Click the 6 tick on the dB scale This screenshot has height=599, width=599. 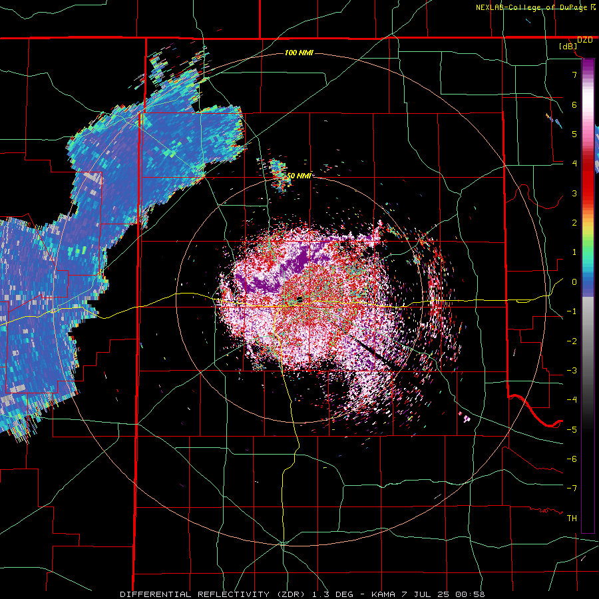click(574, 104)
